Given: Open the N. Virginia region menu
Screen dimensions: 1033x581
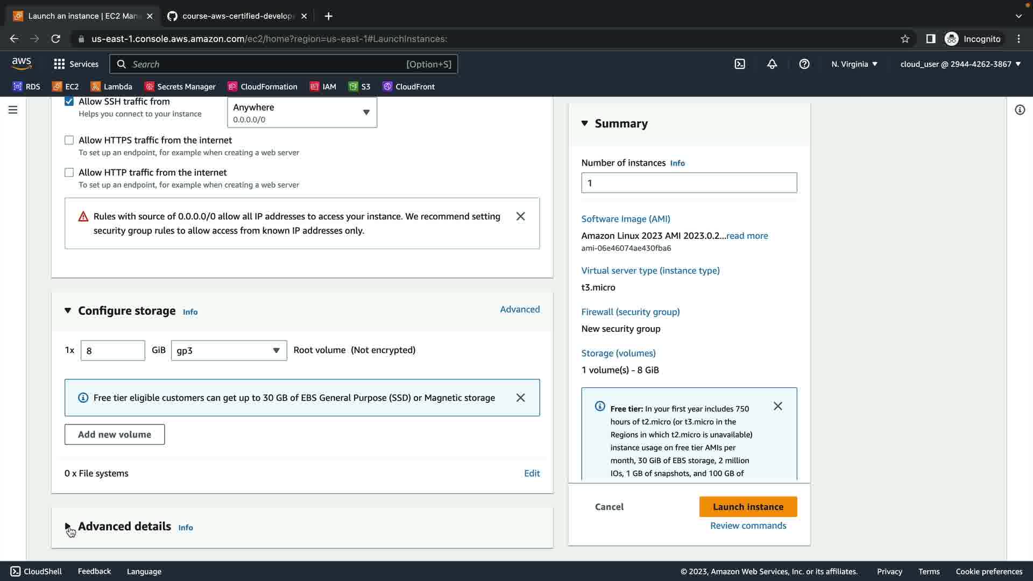Looking at the screenshot, I should point(854,64).
